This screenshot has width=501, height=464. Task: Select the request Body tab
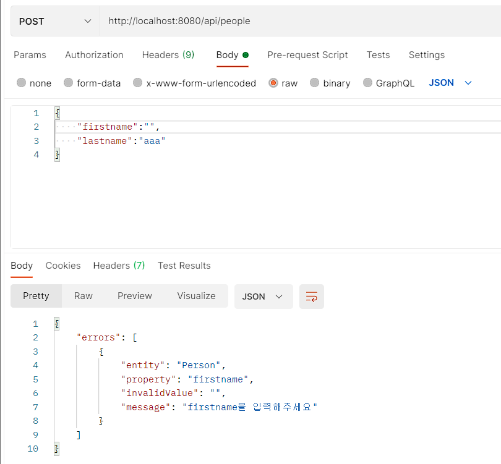[233, 55]
